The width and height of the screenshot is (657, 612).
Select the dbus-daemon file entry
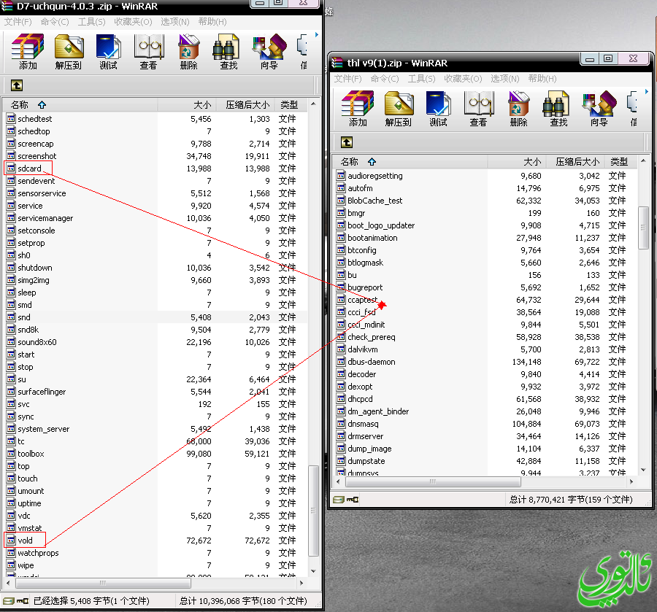click(x=371, y=362)
